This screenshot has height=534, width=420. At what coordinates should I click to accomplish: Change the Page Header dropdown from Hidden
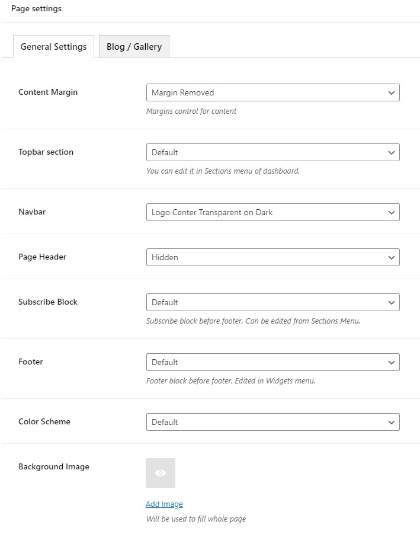[x=272, y=257]
